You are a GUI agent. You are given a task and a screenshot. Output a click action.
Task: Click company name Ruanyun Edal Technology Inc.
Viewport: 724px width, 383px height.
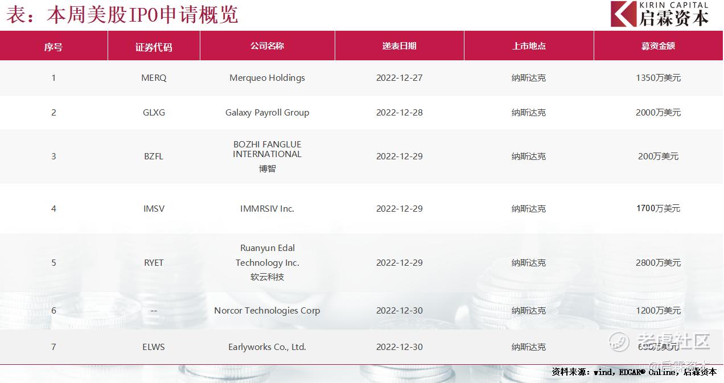point(267,256)
